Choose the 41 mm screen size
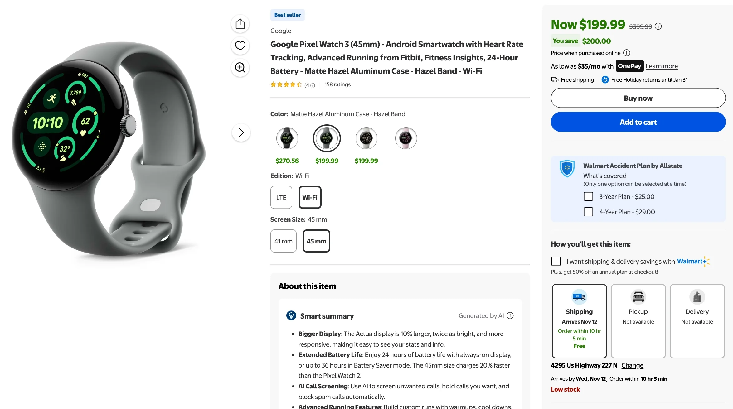This screenshot has height=409, width=733. (x=283, y=241)
